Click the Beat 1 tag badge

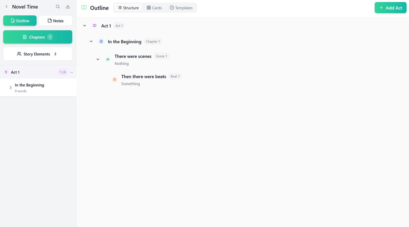(x=175, y=77)
